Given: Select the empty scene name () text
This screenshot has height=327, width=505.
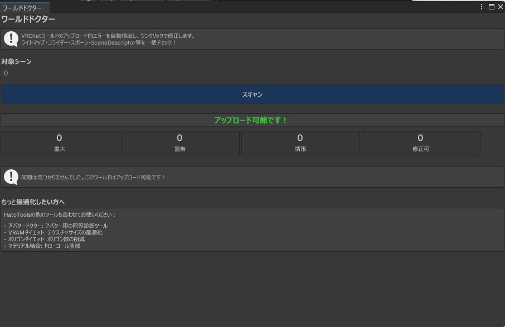Looking at the screenshot, I should (x=5, y=72).
